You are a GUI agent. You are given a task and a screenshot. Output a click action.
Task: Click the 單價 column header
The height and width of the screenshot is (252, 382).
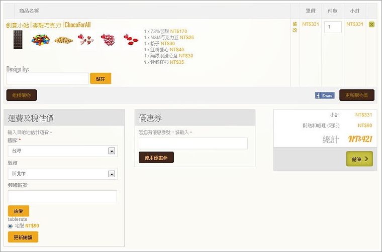(x=311, y=11)
